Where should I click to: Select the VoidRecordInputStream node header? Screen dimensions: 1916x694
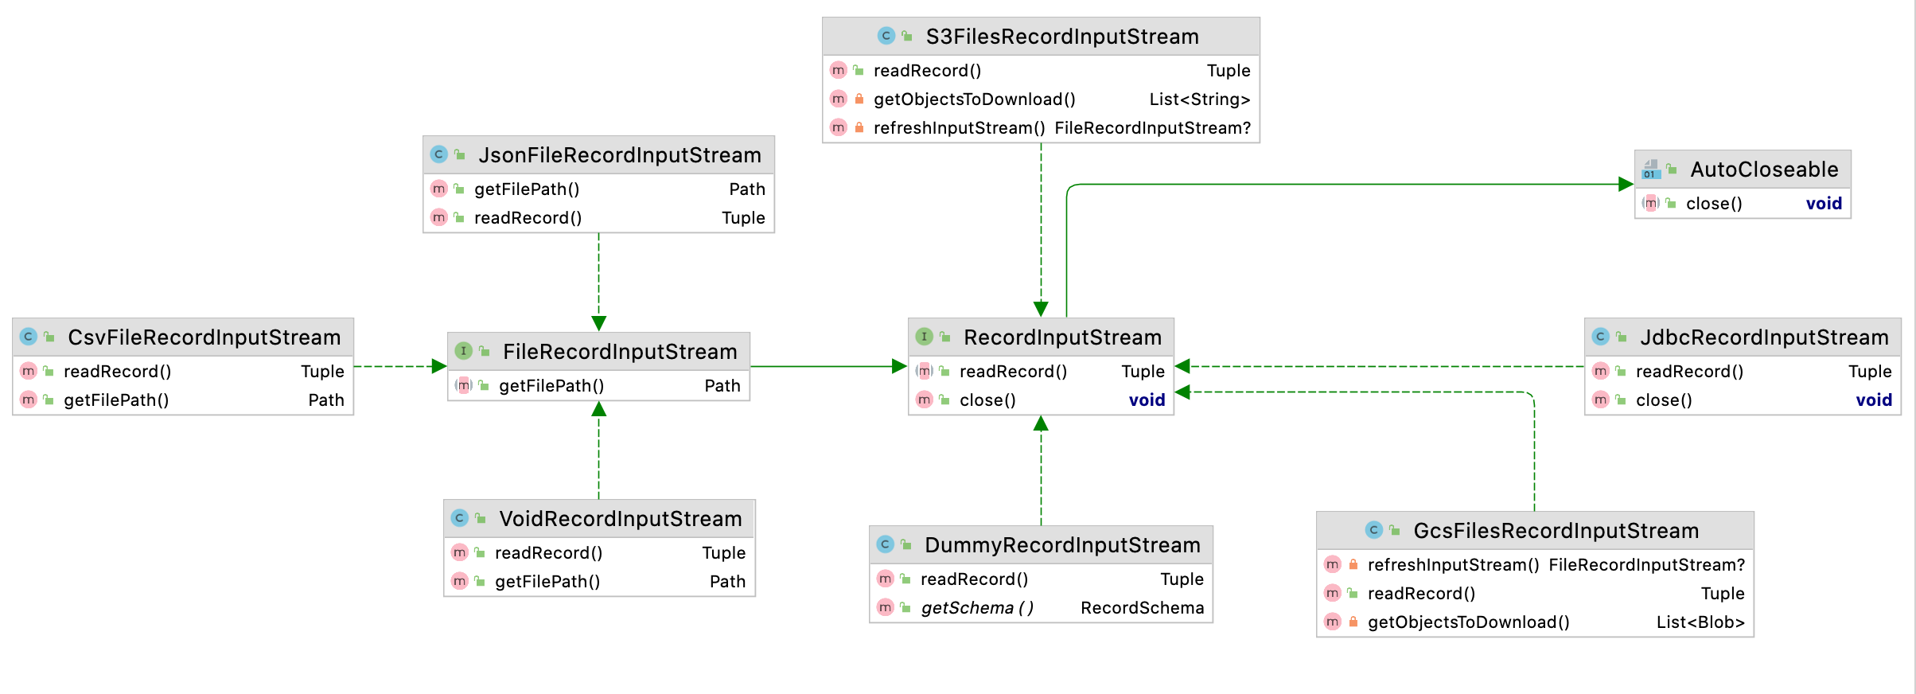coord(599,518)
